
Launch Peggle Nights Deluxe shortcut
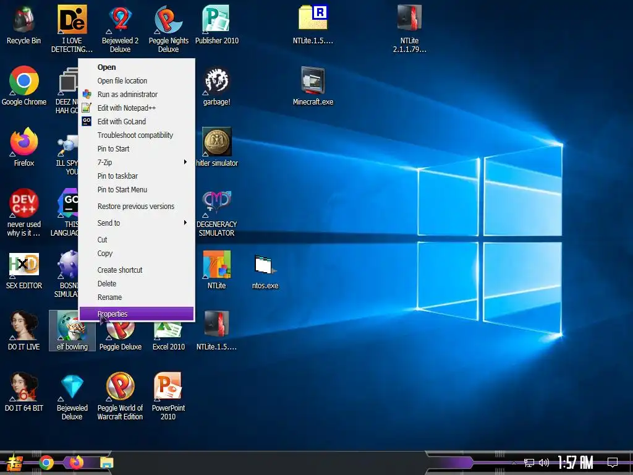[168, 28]
